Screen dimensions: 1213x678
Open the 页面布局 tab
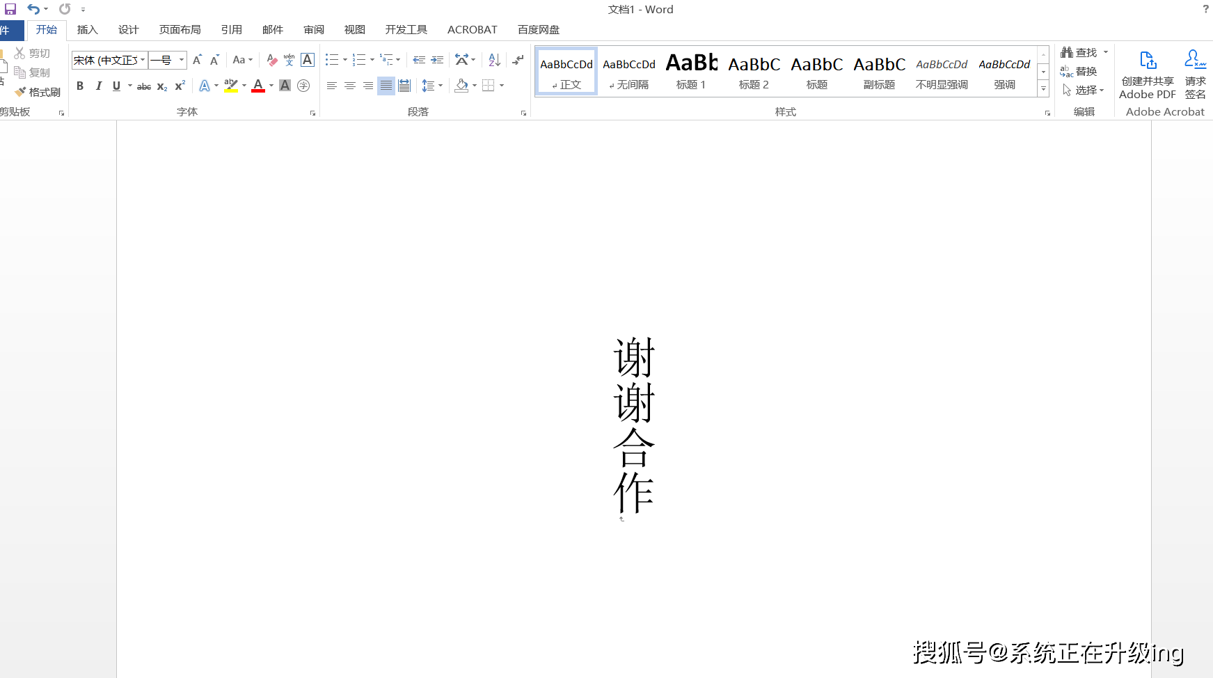180,30
